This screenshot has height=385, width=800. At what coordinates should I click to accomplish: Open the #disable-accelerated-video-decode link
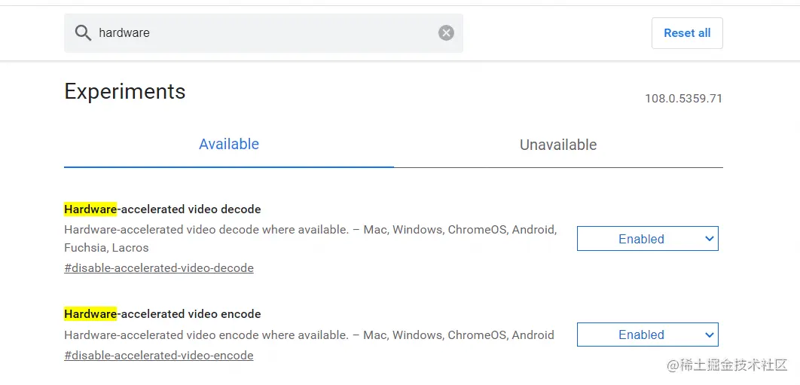click(x=159, y=268)
